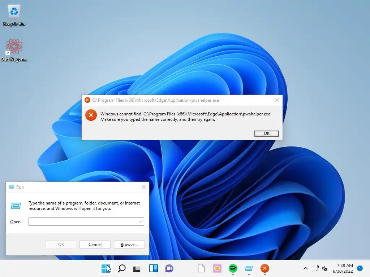The width and height of the screenshot is (370, 277).
Task: Click the greyed OK button in Run
Action: pos(61,245)
